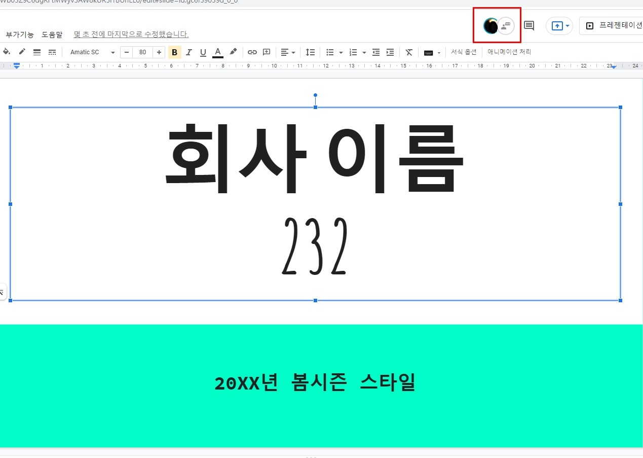Toggle underline formatting
The height and width of the screenshot is (458, 643).
tap(203, 52)
